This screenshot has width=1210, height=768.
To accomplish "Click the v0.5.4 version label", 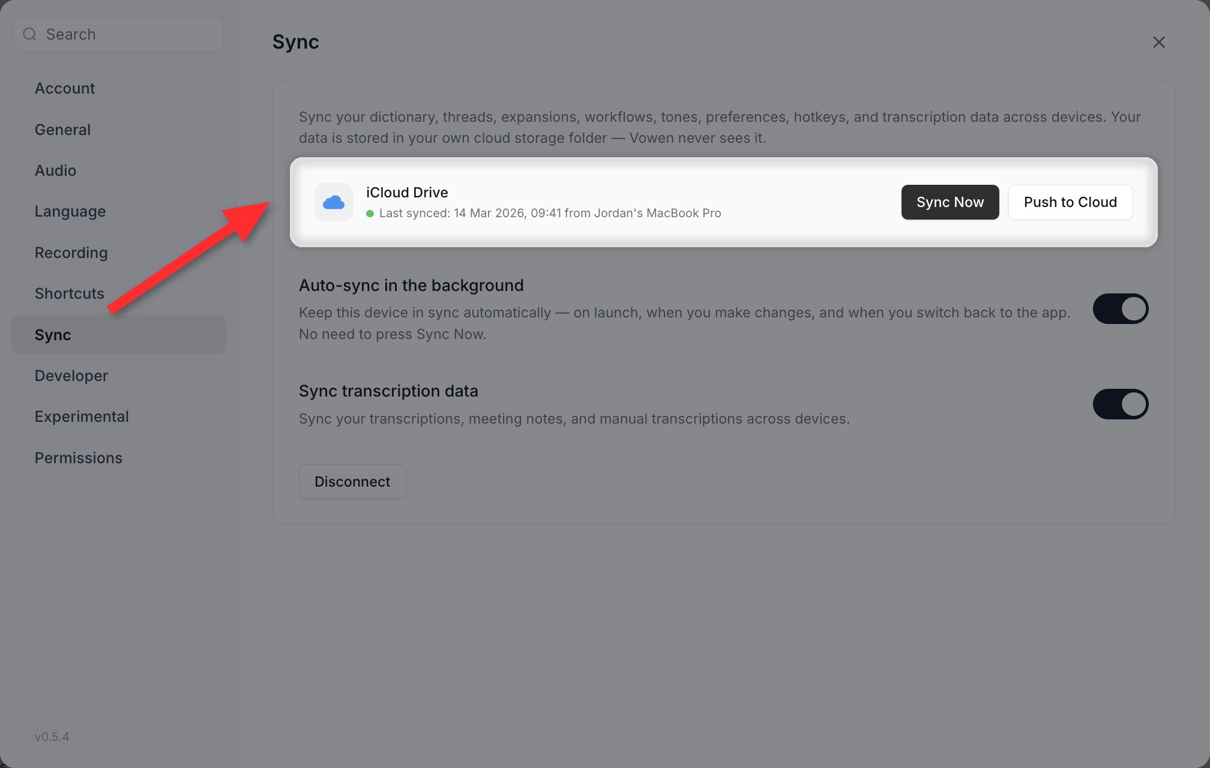I will pos(52,737).
